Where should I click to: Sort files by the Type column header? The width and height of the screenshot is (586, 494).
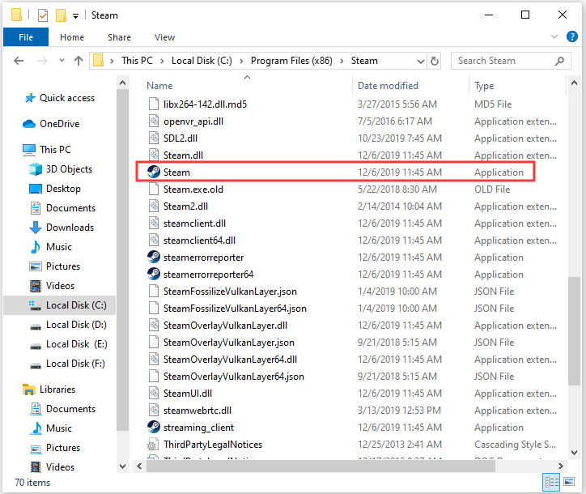(484, 86)
